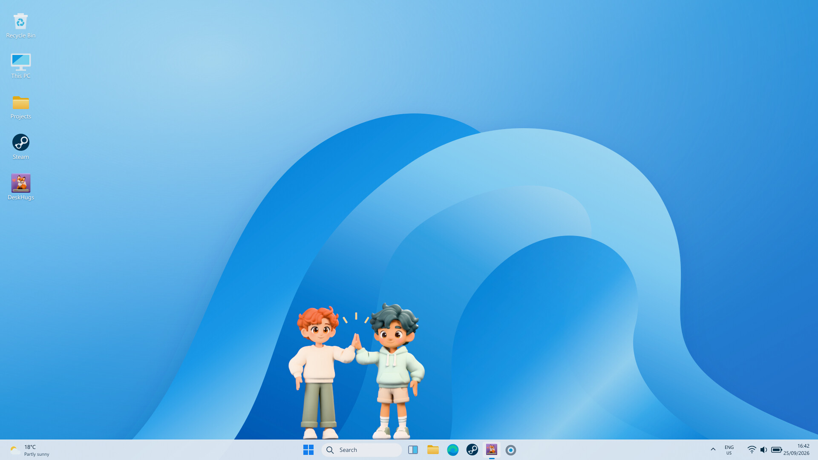The image size is (818, 460).
Task: Select the DeskHugs desktop shortcut
Action: click(x=20, y=187)
